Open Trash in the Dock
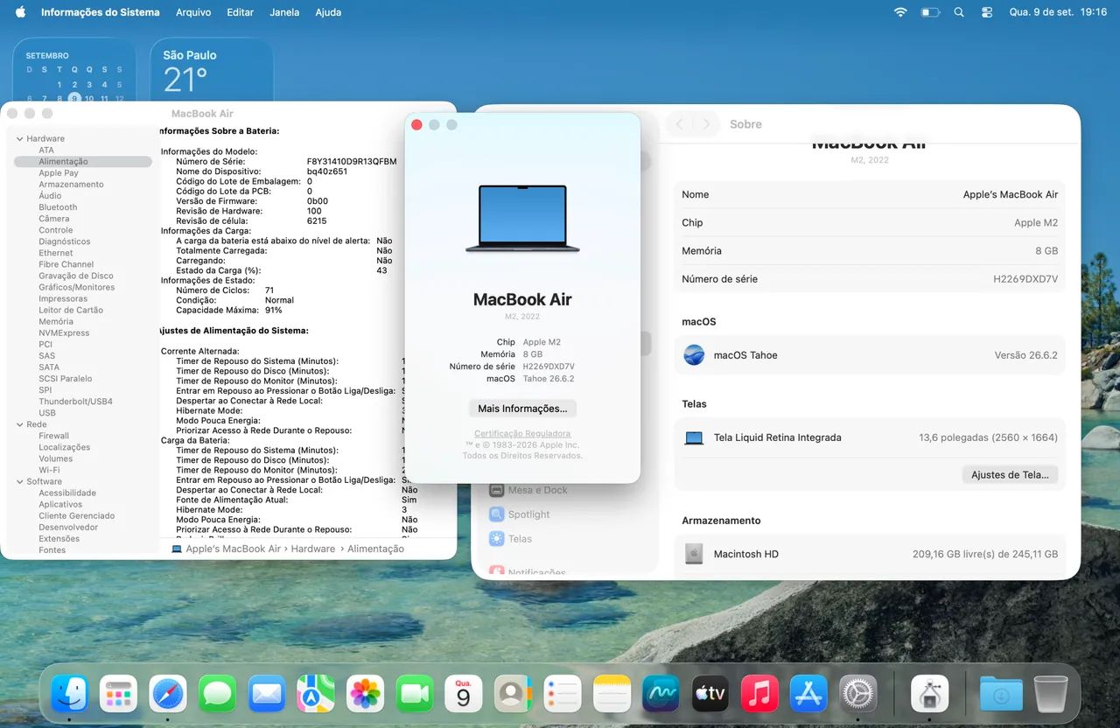This screenshot has width=1120, height=728. (x=1050, y=694)
